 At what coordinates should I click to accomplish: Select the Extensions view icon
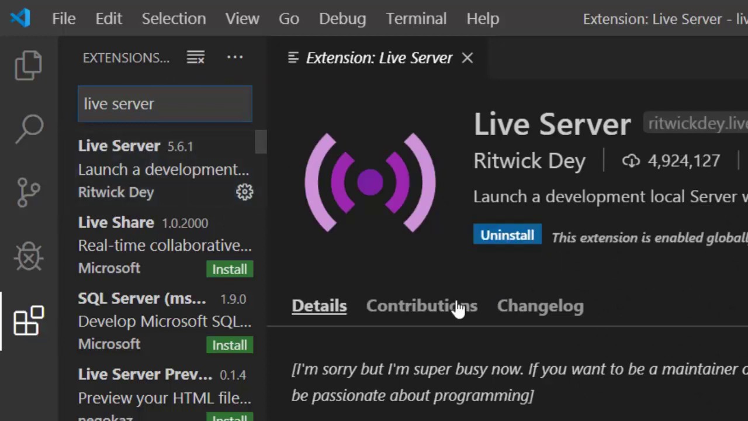(x=29, y=320)
